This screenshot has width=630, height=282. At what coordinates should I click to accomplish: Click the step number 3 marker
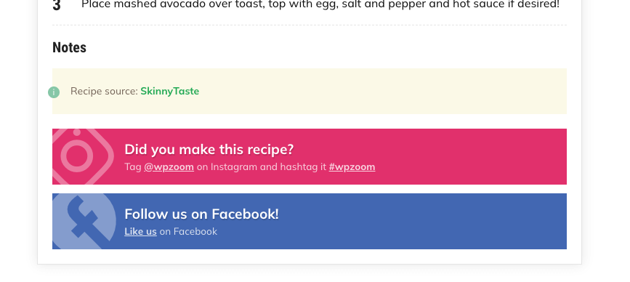[57, 6]
